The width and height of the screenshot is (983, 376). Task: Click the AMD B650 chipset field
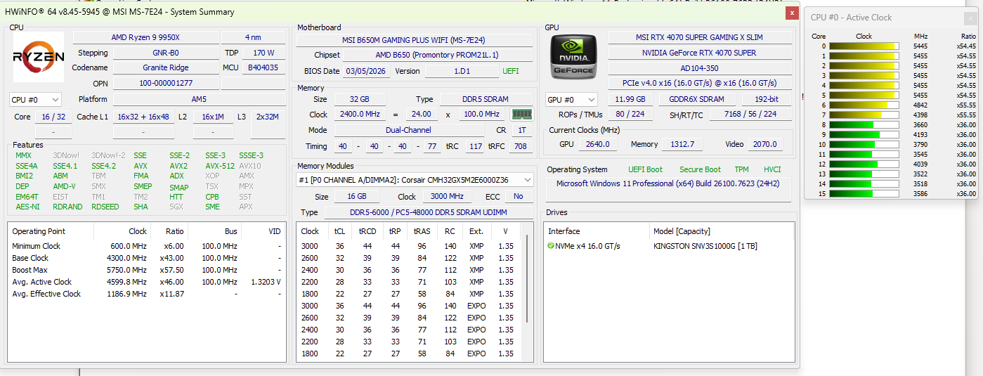pyautogui.click(x=438, y=55)
